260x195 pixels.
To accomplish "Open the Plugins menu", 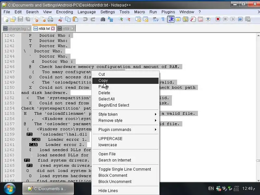I will click(168, 12).
